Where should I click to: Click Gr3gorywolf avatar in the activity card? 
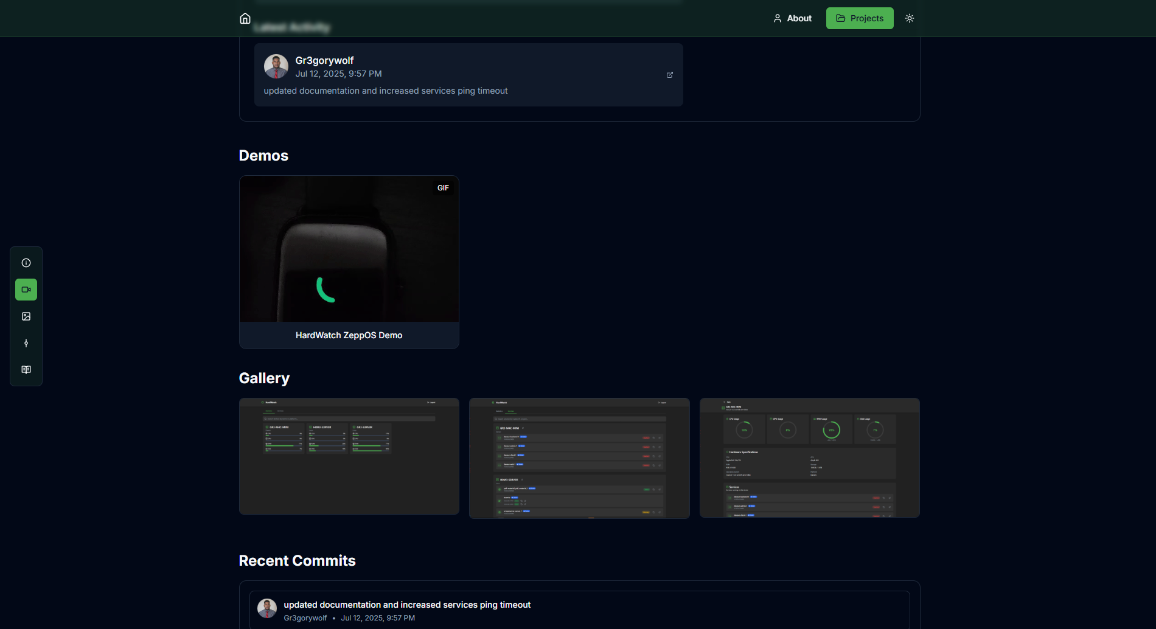(276, 66)
